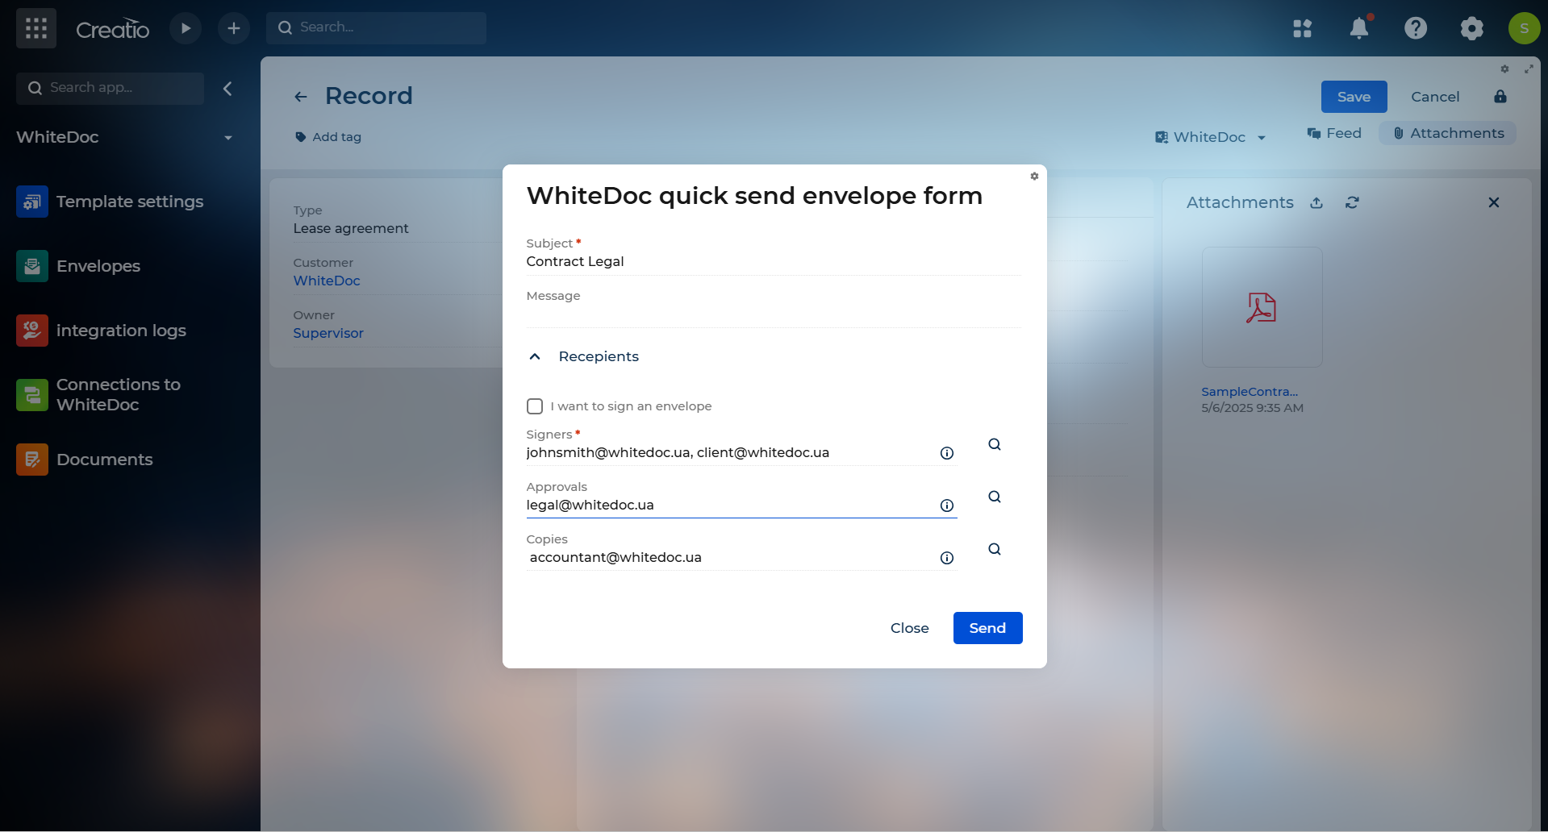The height and width of the screenshot is (832, 1548).
Task: Open Documents section
Action: tap(85, 460)
